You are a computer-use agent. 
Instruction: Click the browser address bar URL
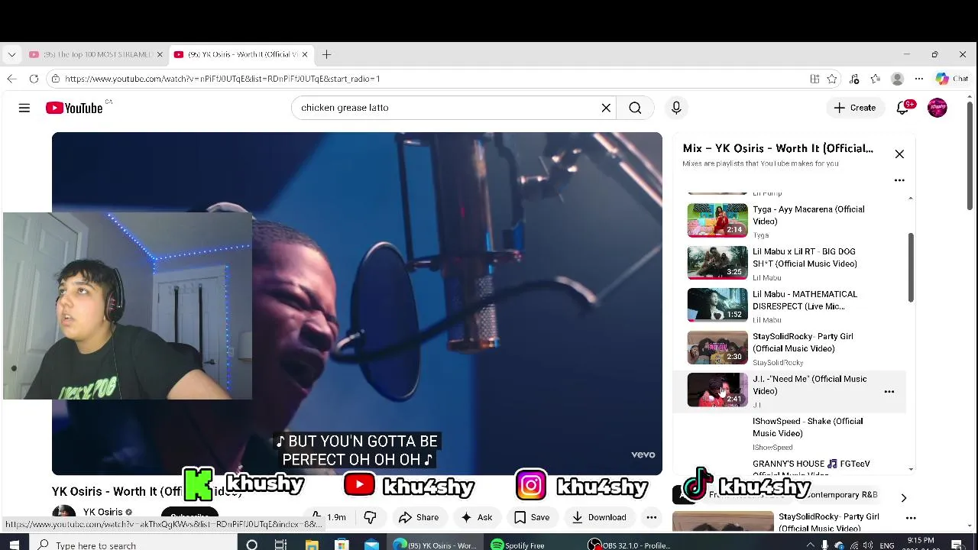(x=222, y=79)
